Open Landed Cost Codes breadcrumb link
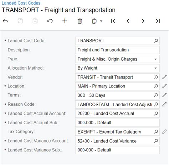 tap(21, 3)
